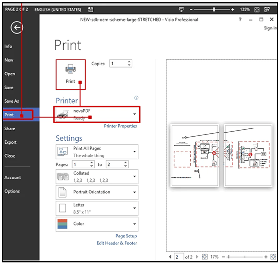This screenshot has height=264, width=280.
Task: Click the back arrow to exit Backstage
Action: pyautogui.click(x=17, y=28)
